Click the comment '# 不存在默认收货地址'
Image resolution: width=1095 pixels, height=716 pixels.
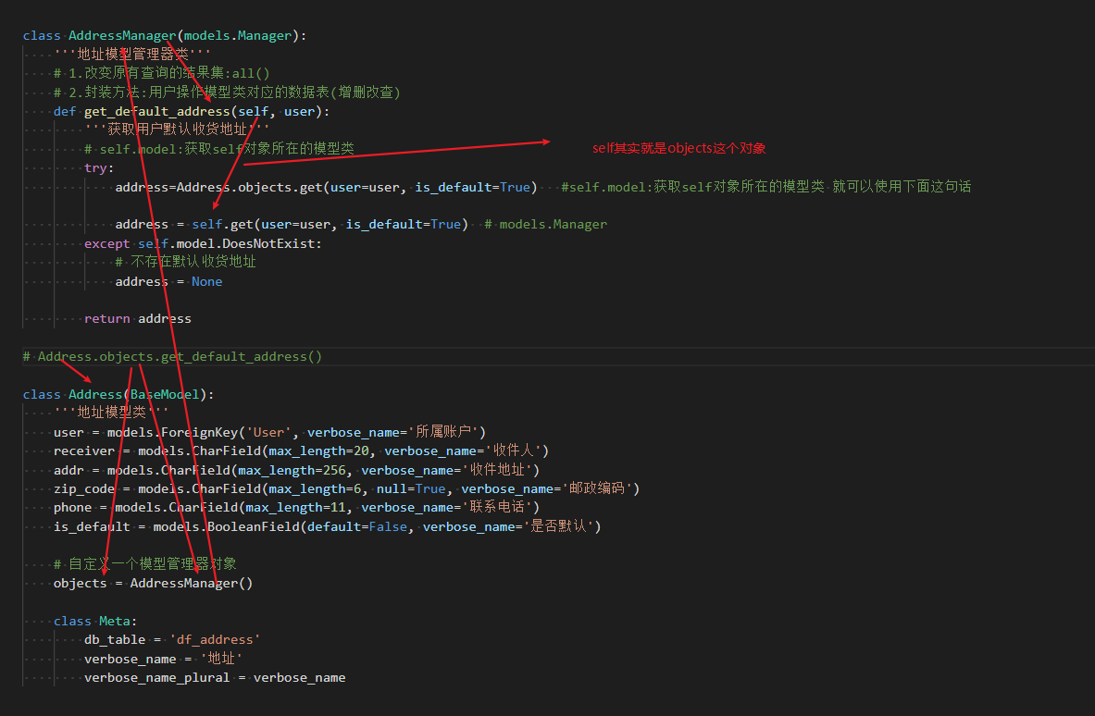186,263
